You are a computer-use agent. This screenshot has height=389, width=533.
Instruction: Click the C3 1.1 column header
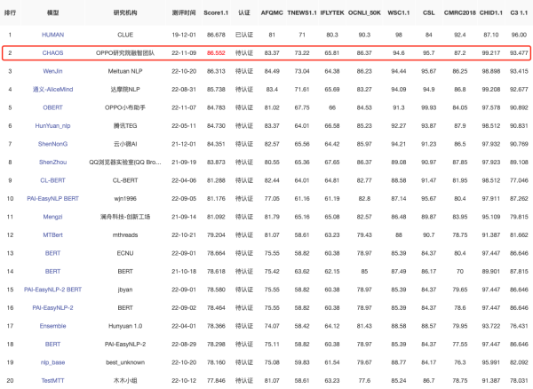click(x=519, y=12)
